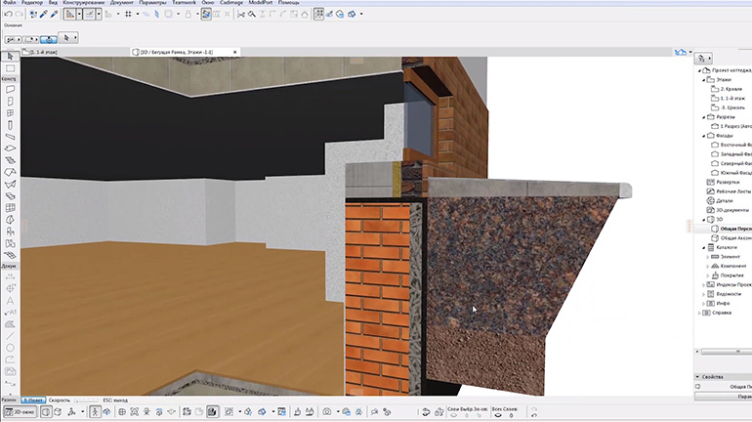
Task: Expand the Каталоги node in navigator
Action: click(705, 247)
